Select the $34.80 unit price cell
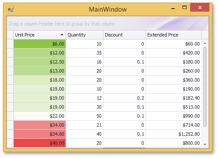This screenshot has width=218, height=158. [39, 134]
